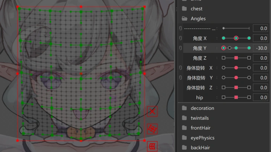The image size is (271, 152).
Task: Select the rightmost green keypoint on 角度 Y
Action: click(x=249, y=48)
